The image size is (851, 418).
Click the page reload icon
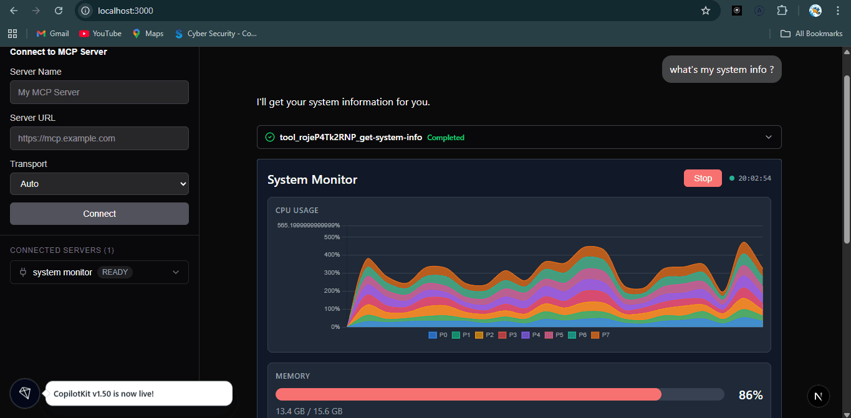[58, 11]
